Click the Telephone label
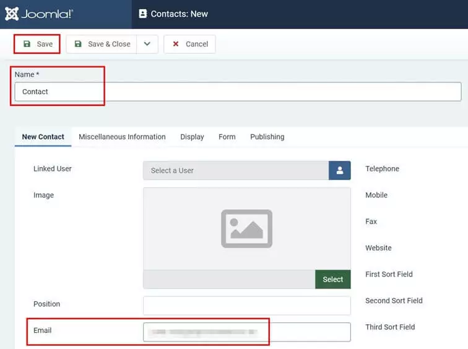Image resolution: width=468 pixels, height=349 pixels. [x=382, y=169]
